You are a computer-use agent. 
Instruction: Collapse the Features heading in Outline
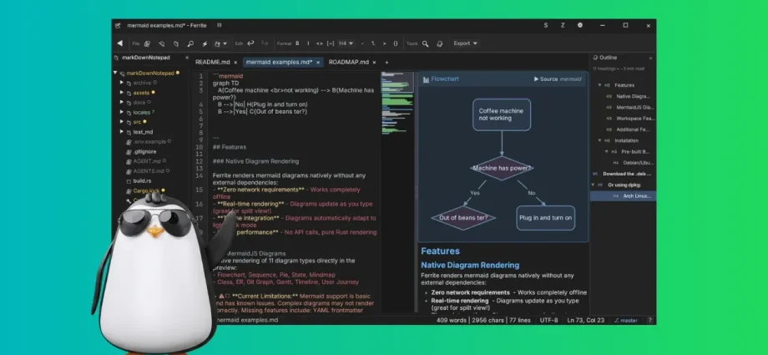point(599,85)
